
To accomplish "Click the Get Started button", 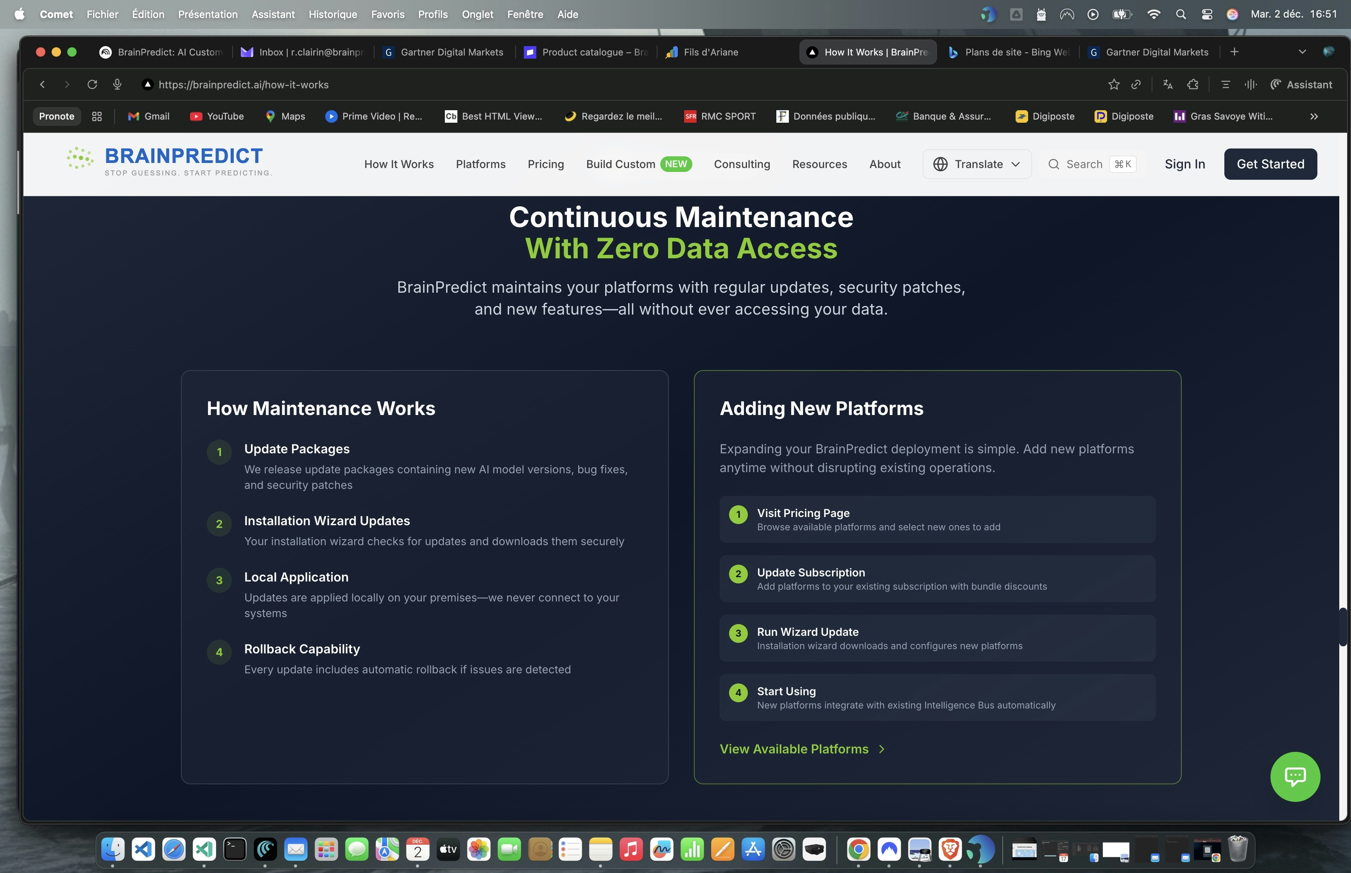I will coord(1270,164).
